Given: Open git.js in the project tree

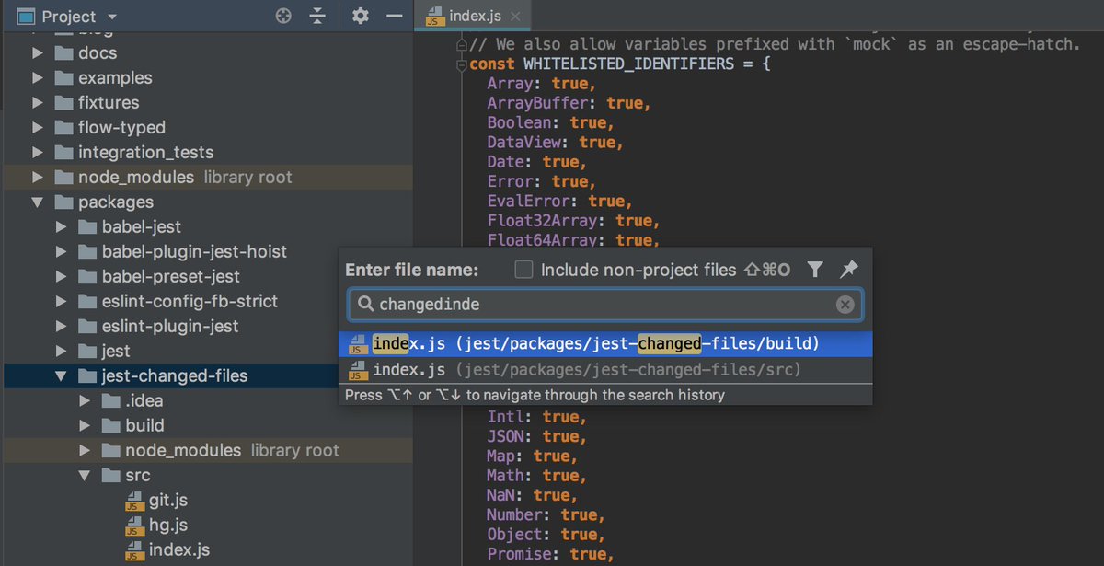Looking at the screenshot, I should pyautogui.click(x=167, y=501).
